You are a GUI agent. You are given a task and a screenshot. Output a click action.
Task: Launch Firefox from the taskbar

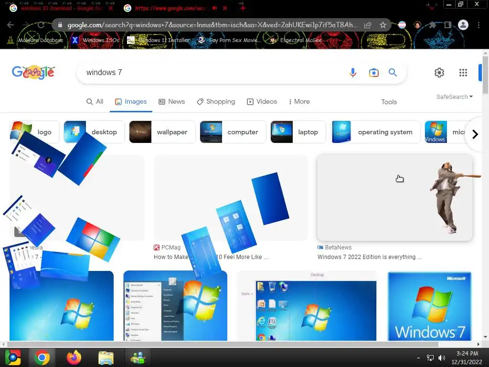coord(74,357)
